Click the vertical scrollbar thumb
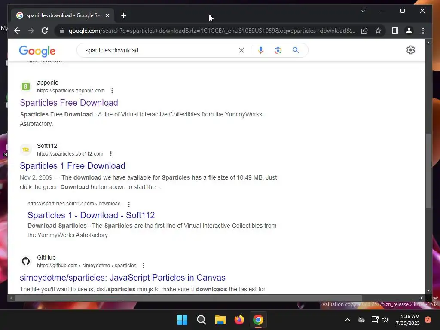The height and width of the screenshot is (330, 440). tap(428, 171)
